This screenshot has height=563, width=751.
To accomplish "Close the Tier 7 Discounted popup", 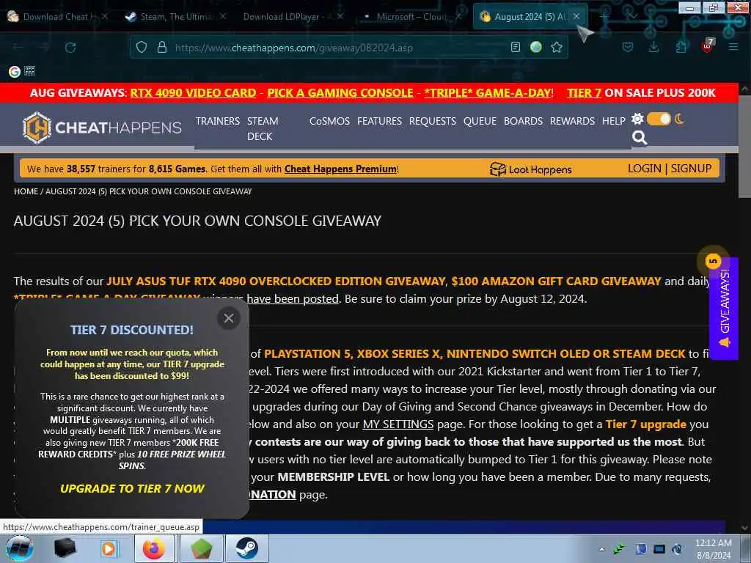I will [229, 318].
